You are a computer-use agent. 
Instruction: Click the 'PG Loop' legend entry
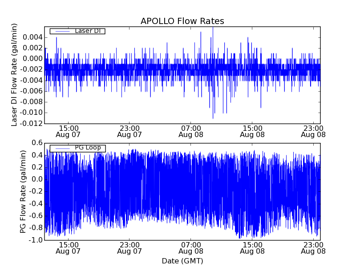[77, 148]
